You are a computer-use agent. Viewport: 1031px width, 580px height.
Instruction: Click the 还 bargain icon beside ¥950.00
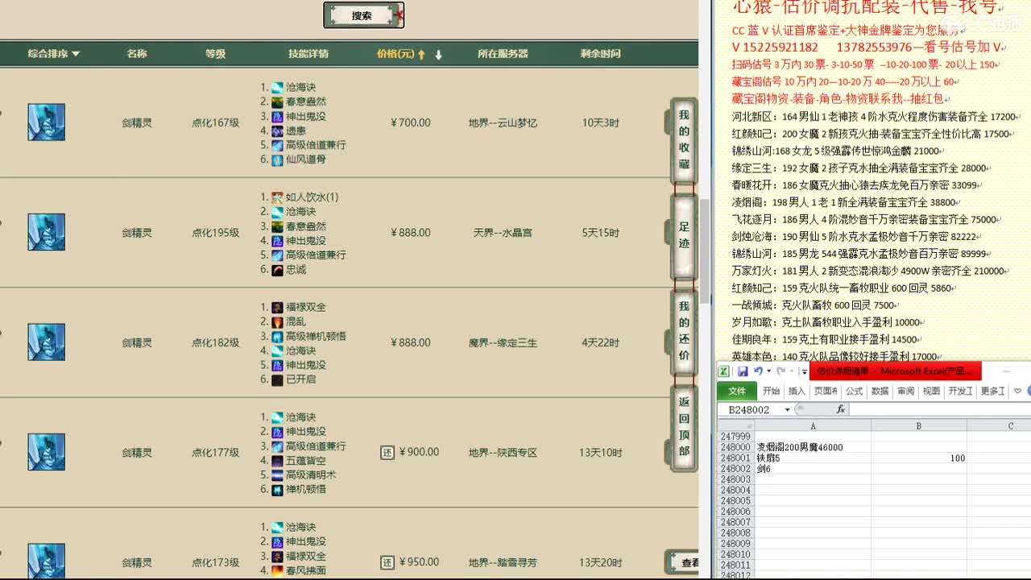click(x=387, y=562)
